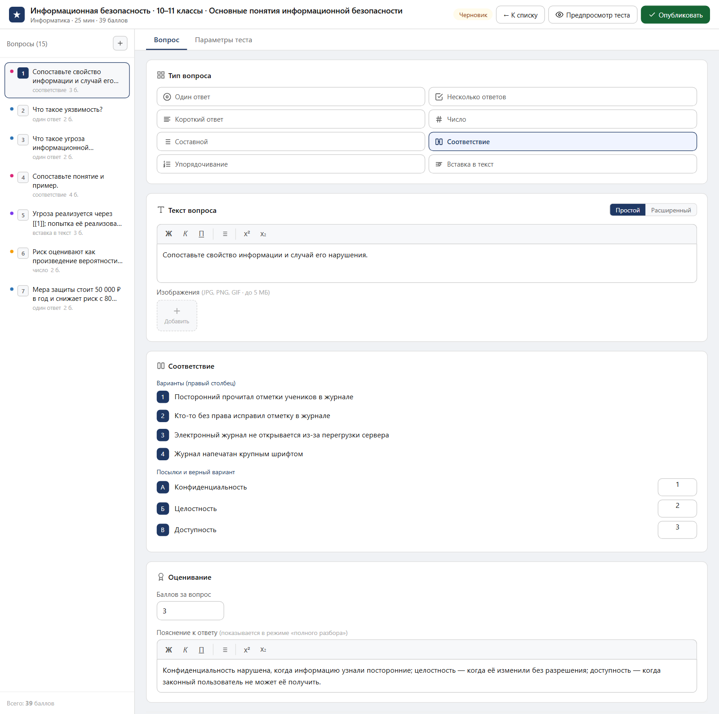Open correct variant selector for Конфиденциальность
The height and width of the screenshot is (714, 719).
click(x=677, y=487)
